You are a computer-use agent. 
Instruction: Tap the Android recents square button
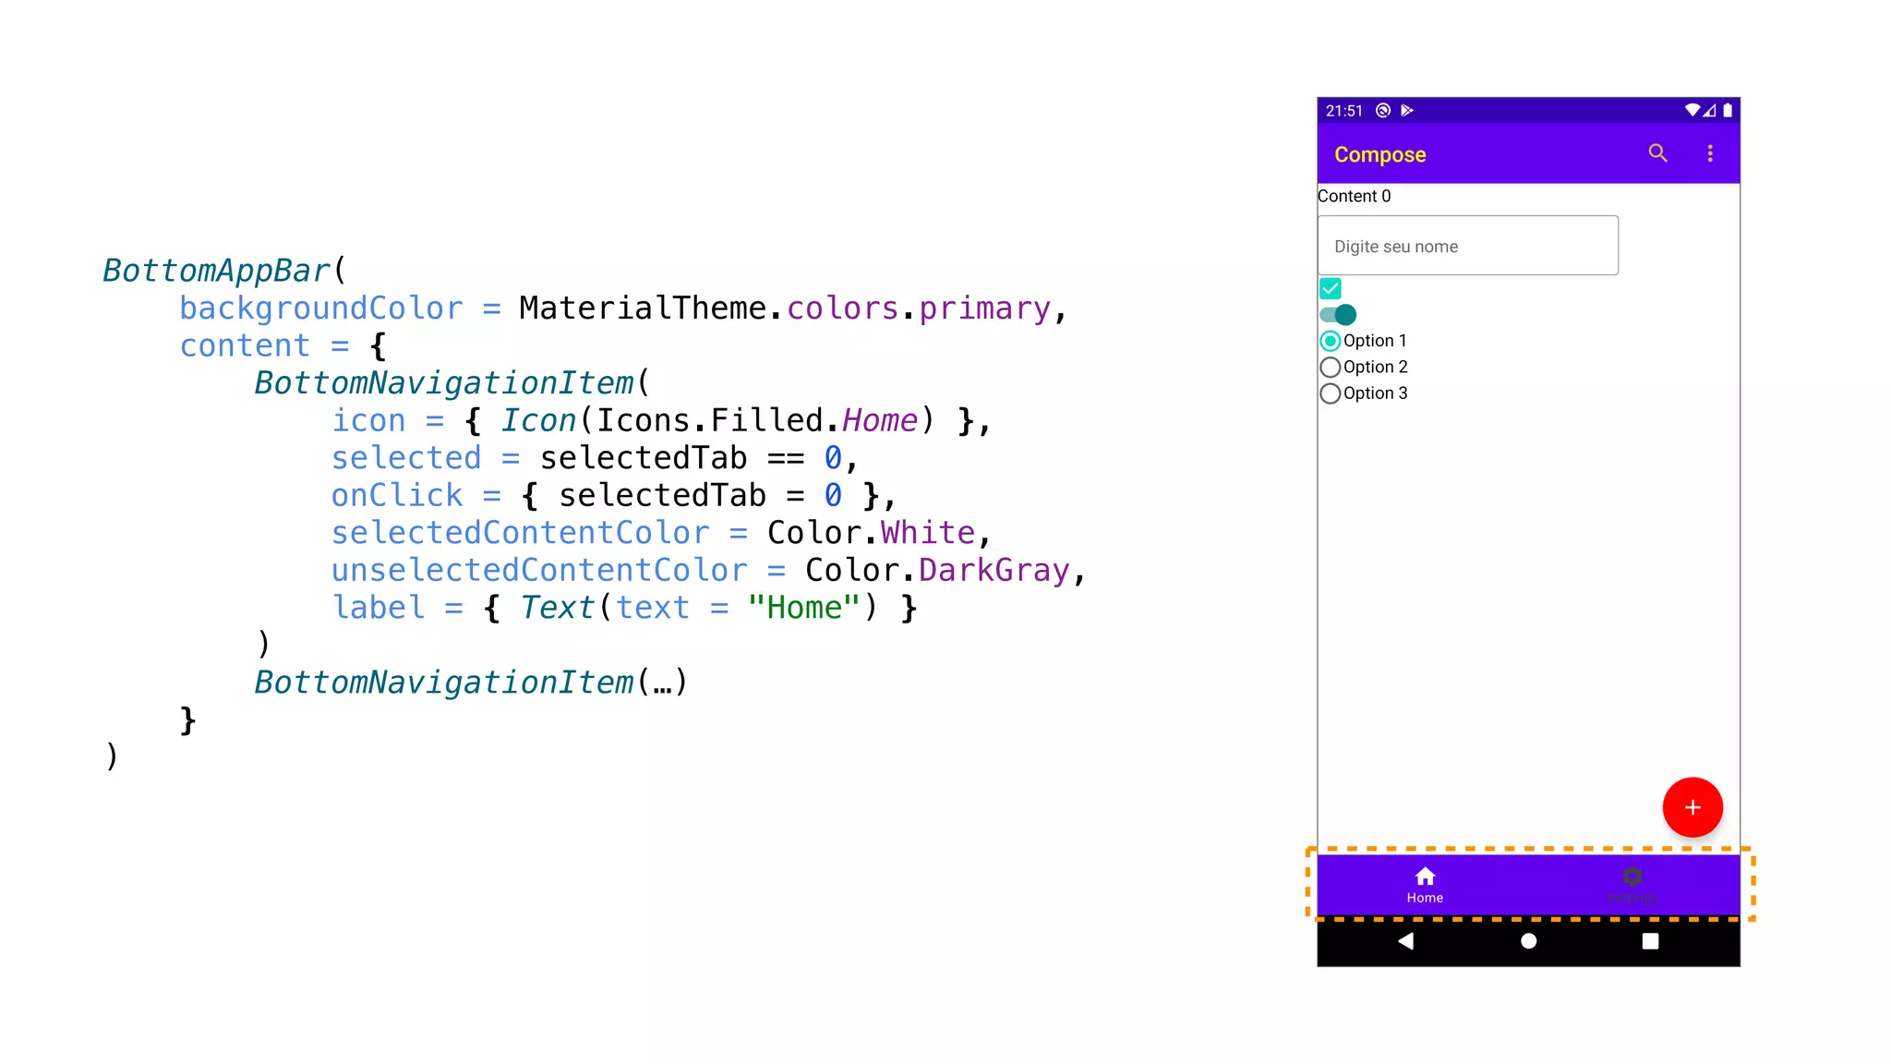coord(1650,941)
